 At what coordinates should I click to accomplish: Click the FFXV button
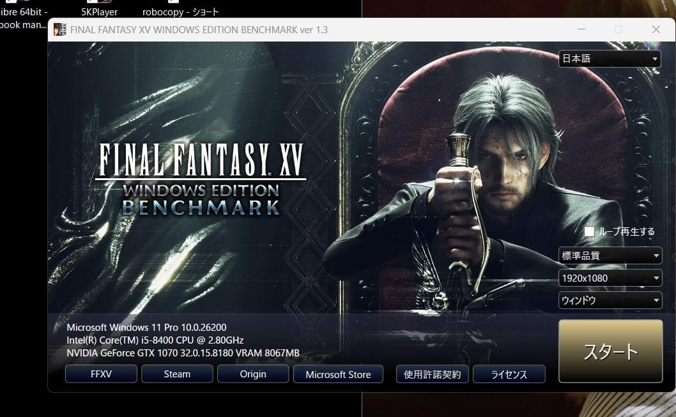[101, 374]
